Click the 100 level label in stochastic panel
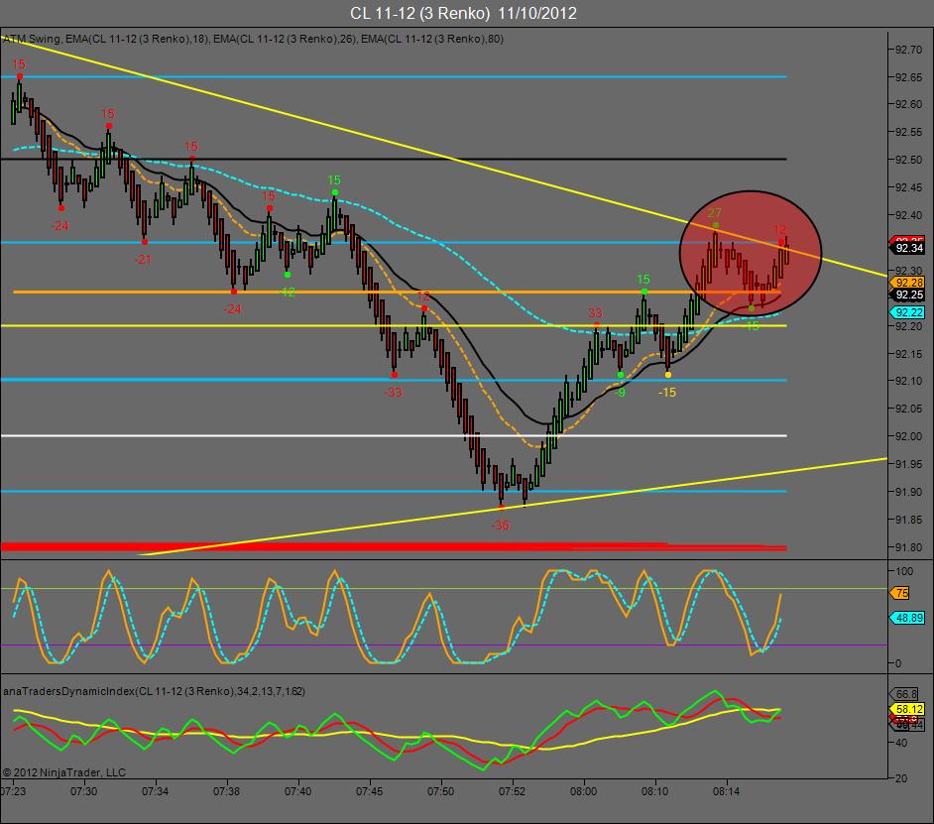The width and height of the screenshot is (934, 824). [x=904, y=571]
